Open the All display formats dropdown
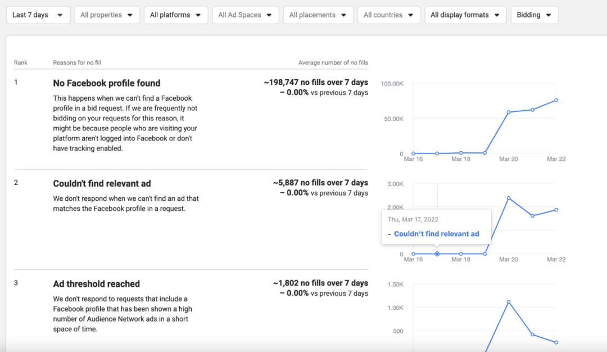This screenshot has height=352, width=607. (x=465, y=15)
